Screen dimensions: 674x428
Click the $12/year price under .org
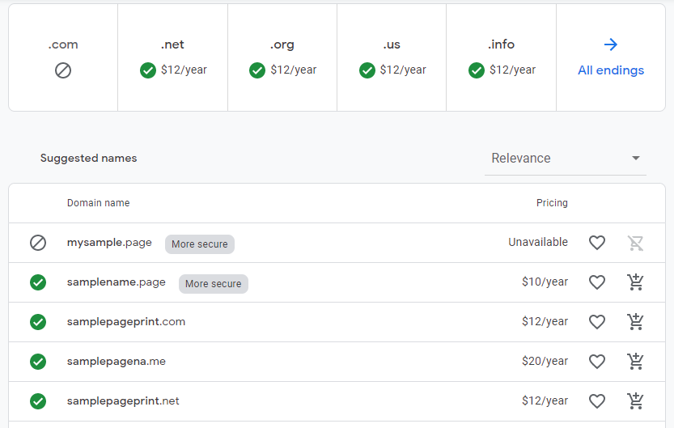[x=293, y=70]
